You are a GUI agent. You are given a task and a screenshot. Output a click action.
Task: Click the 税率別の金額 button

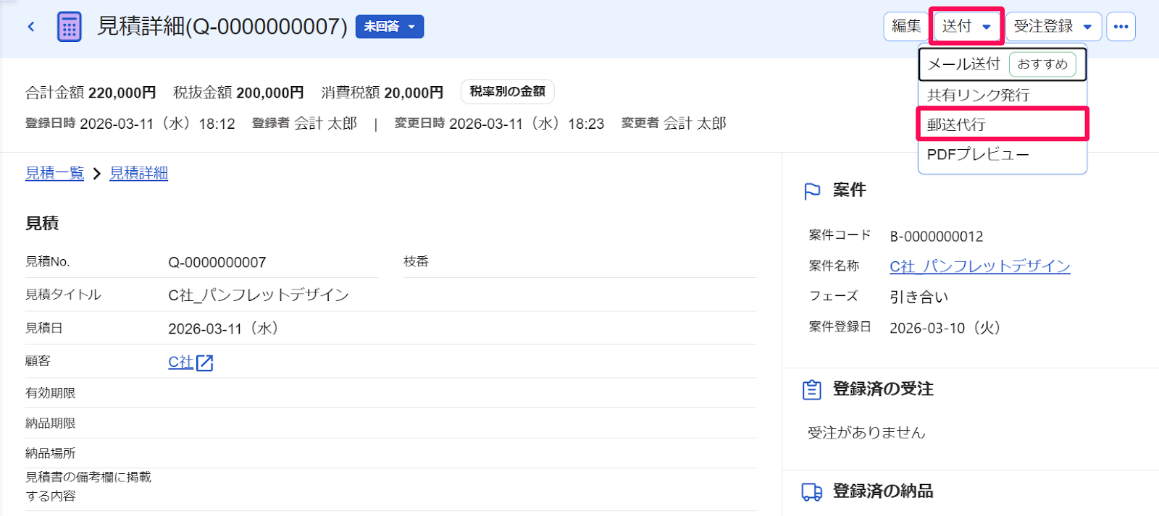click(x=508, y=92)
